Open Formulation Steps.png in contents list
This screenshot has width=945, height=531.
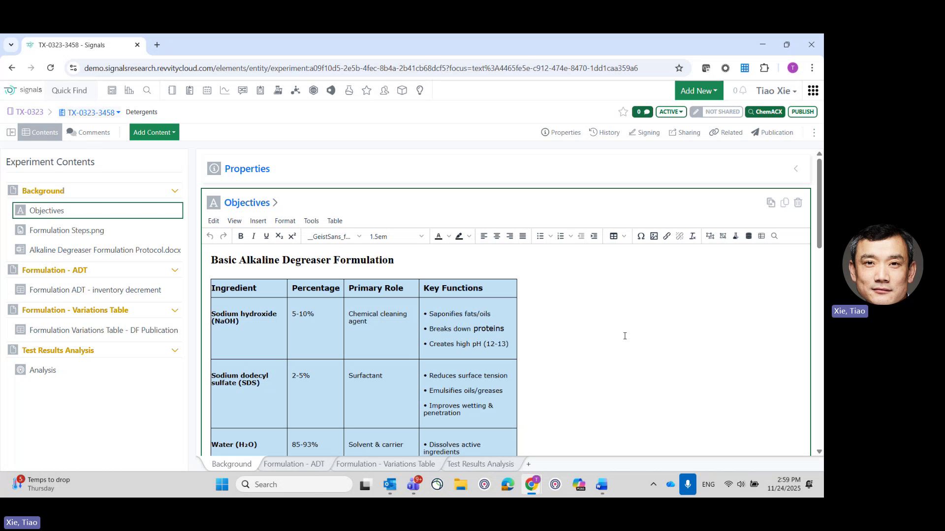point(66,230)
